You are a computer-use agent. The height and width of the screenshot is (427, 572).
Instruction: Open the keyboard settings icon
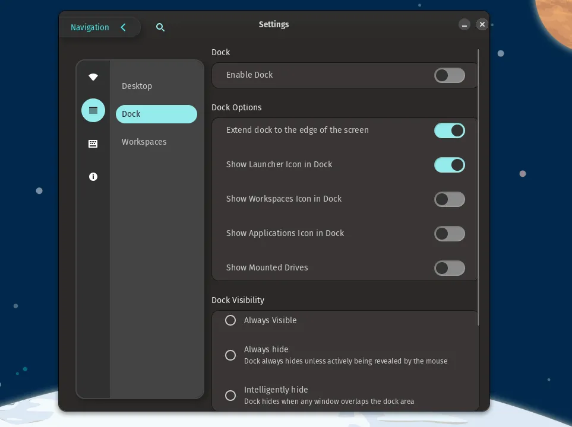[93, 144]
